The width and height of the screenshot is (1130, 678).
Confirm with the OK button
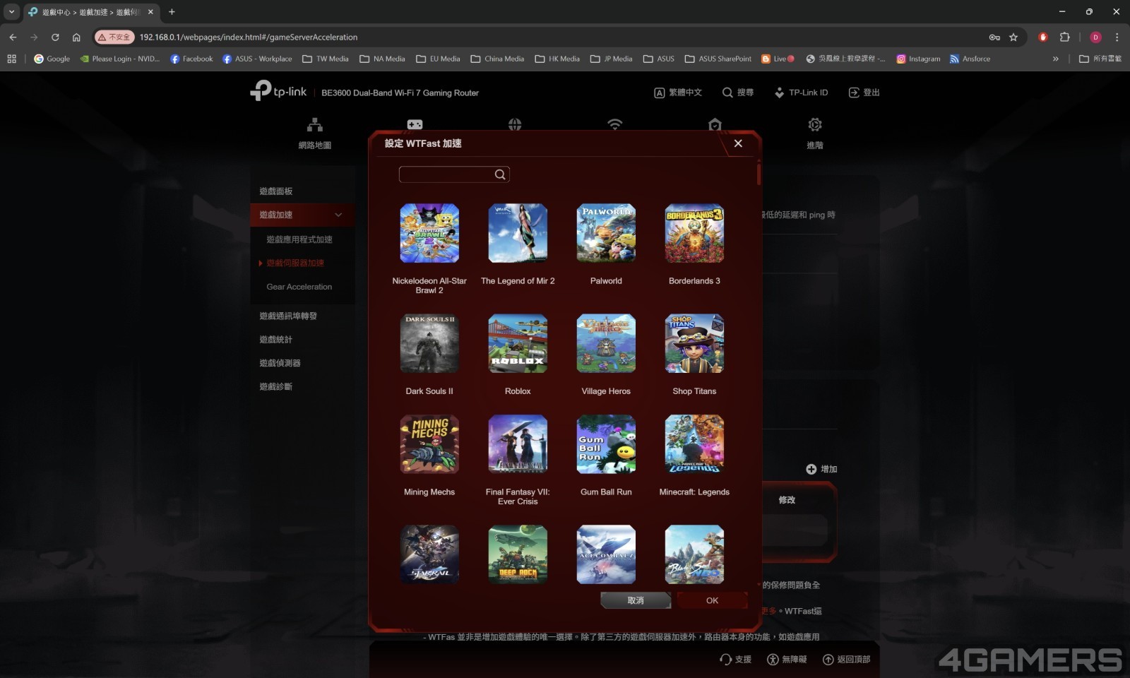712,600
